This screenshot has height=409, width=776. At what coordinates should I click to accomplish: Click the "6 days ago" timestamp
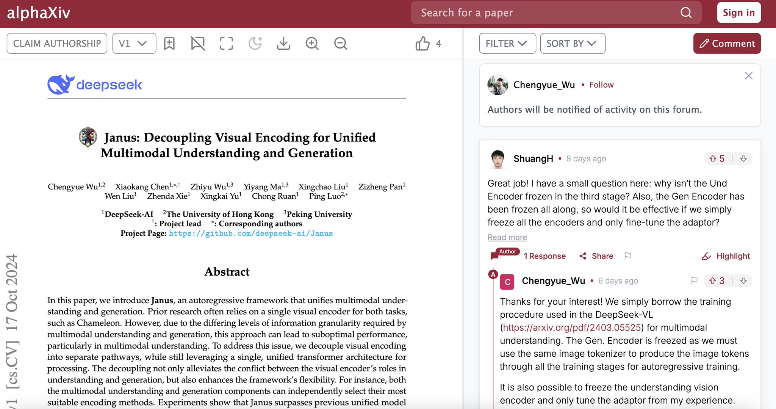[x=618, y=281]
